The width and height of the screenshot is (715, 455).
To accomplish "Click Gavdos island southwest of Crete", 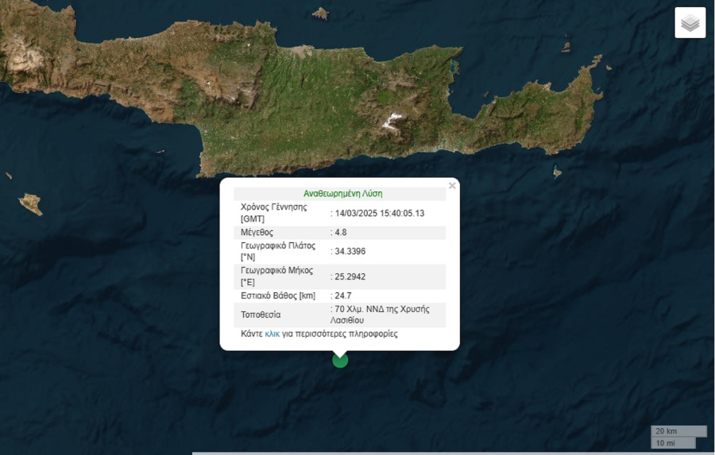I will click(31, 203).
